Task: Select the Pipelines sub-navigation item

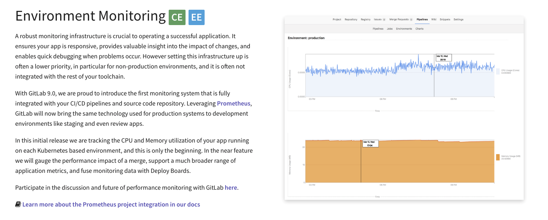Action: tap(378, 29)
